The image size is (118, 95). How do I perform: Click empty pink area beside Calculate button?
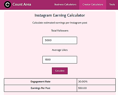coord(87,71)
